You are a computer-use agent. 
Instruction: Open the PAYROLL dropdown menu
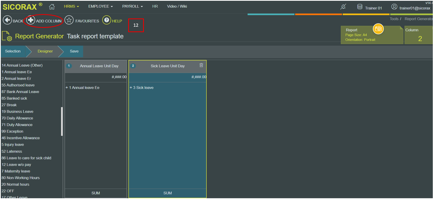[133, 6]
